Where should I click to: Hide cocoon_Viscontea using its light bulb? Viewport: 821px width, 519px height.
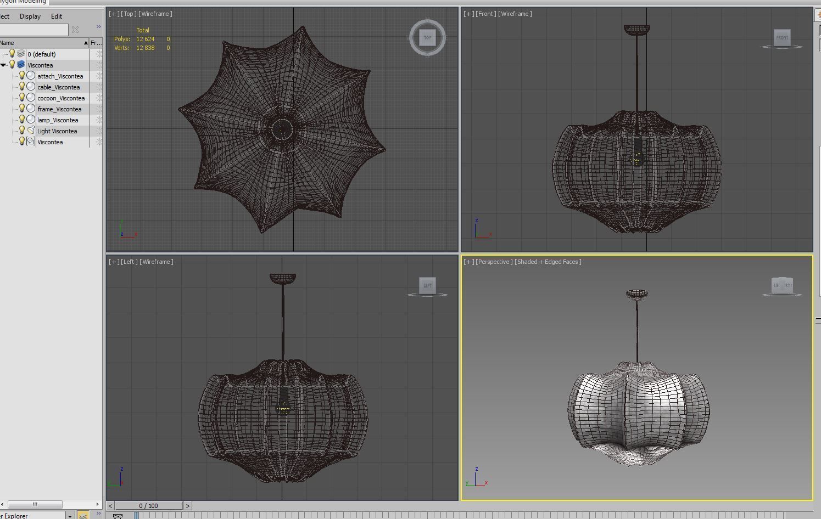click(x=22, y=98)
